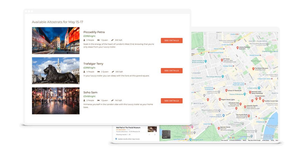Select The Fourth Plinth map pin

coord(249,116)
